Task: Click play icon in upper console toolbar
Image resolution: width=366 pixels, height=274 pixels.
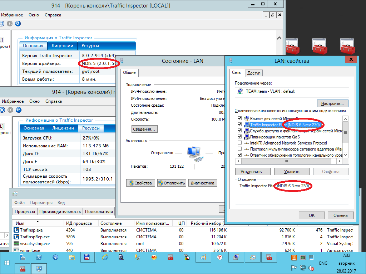Action: 10,24
